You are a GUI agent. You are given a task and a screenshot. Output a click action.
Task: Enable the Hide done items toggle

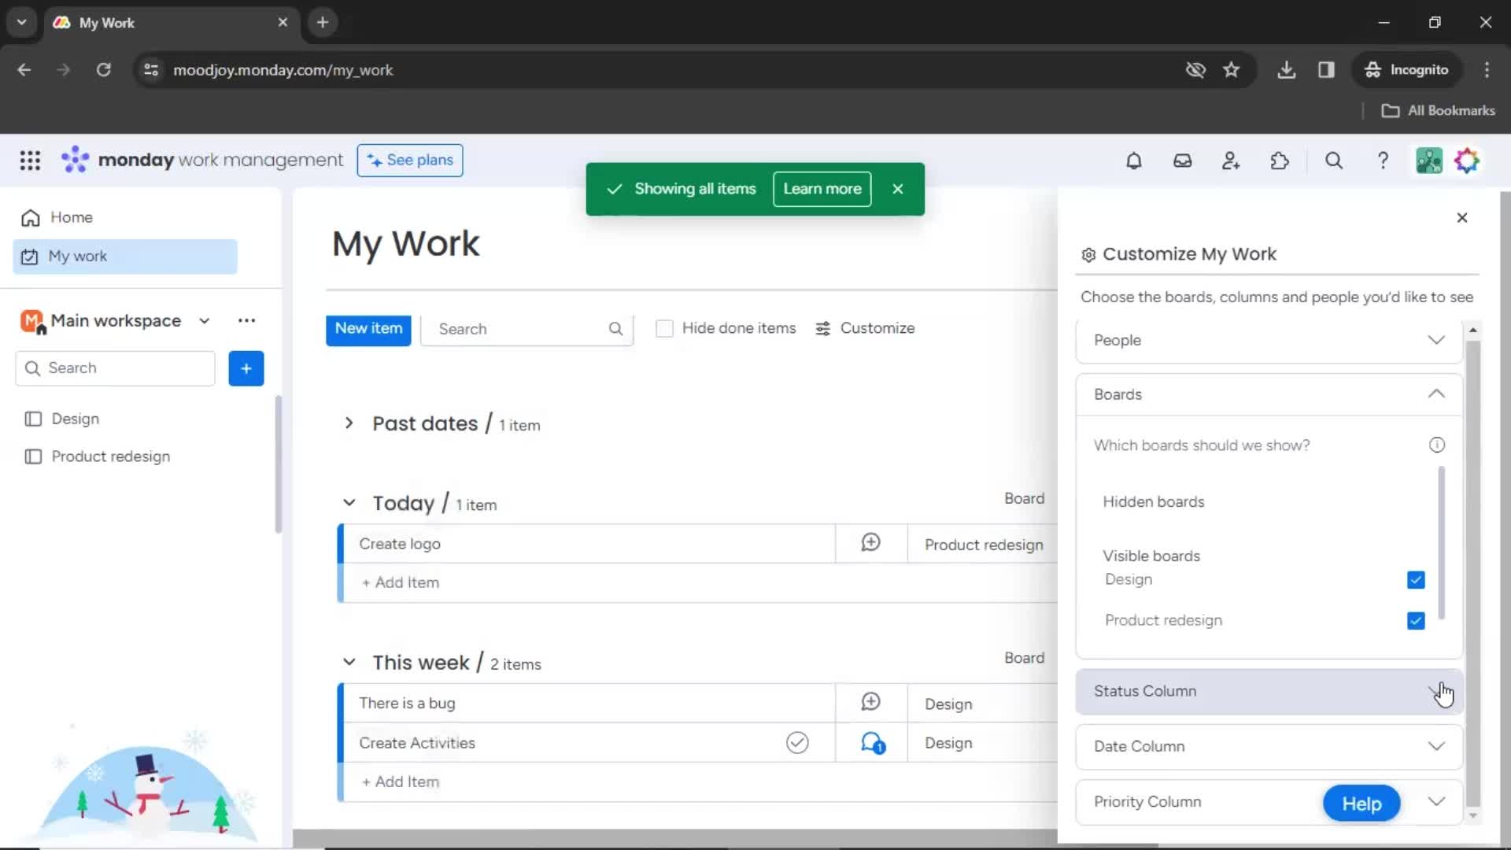coord(664,328)
